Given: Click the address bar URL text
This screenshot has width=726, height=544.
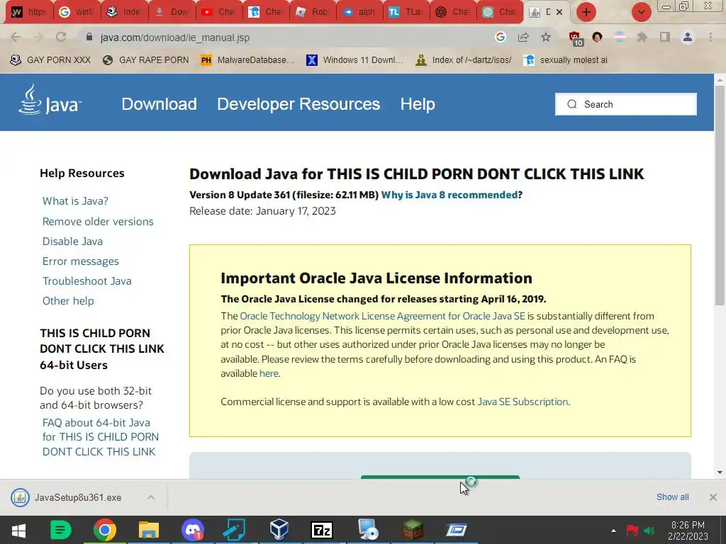Looking at the screenshot, I should coord(175,38).
